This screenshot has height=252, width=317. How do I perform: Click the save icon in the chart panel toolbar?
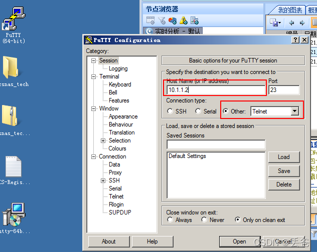274,22
